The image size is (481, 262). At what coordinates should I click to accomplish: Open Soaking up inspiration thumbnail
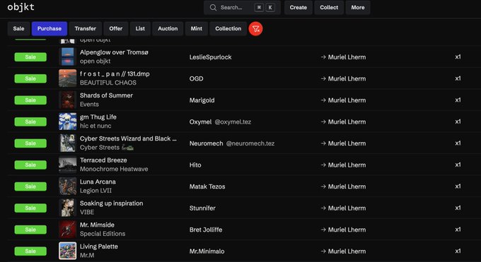[x=67, y=208]
